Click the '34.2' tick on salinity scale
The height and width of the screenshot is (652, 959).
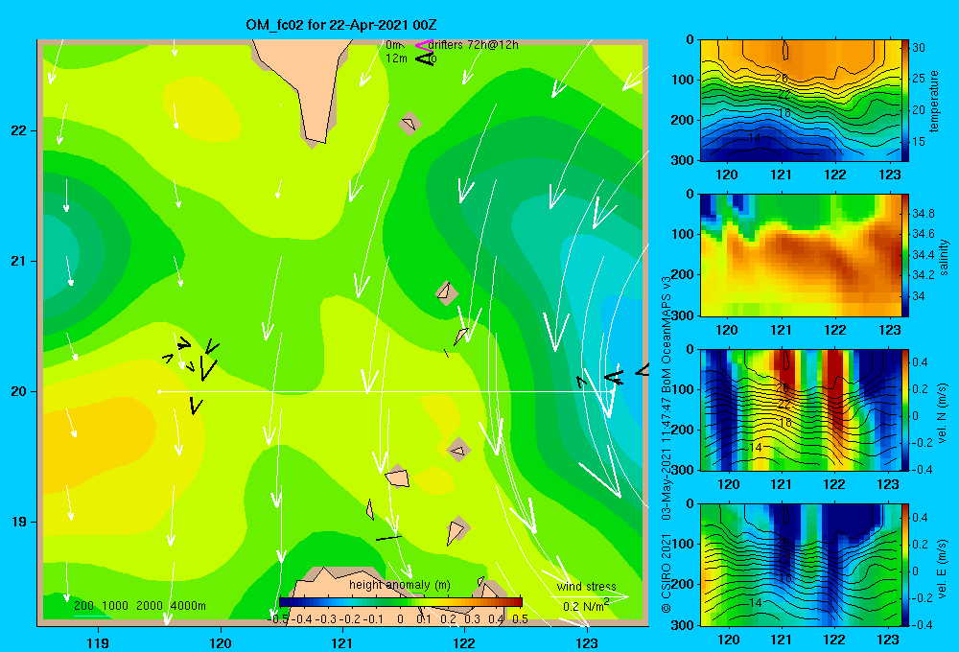[x=923, y=275]
